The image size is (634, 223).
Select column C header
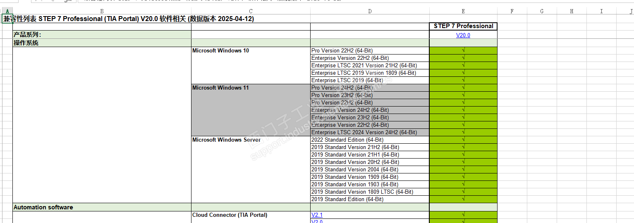[251, 11]
